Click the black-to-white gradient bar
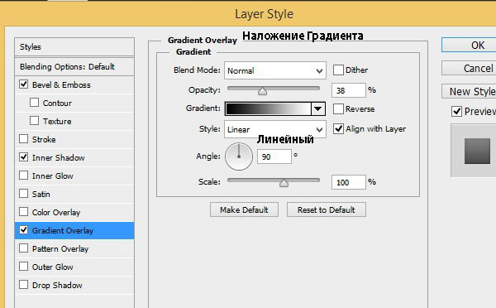Image resolution: width=496 pixels, height=308 pixels. pyautogui.click(x=268, y=109)
